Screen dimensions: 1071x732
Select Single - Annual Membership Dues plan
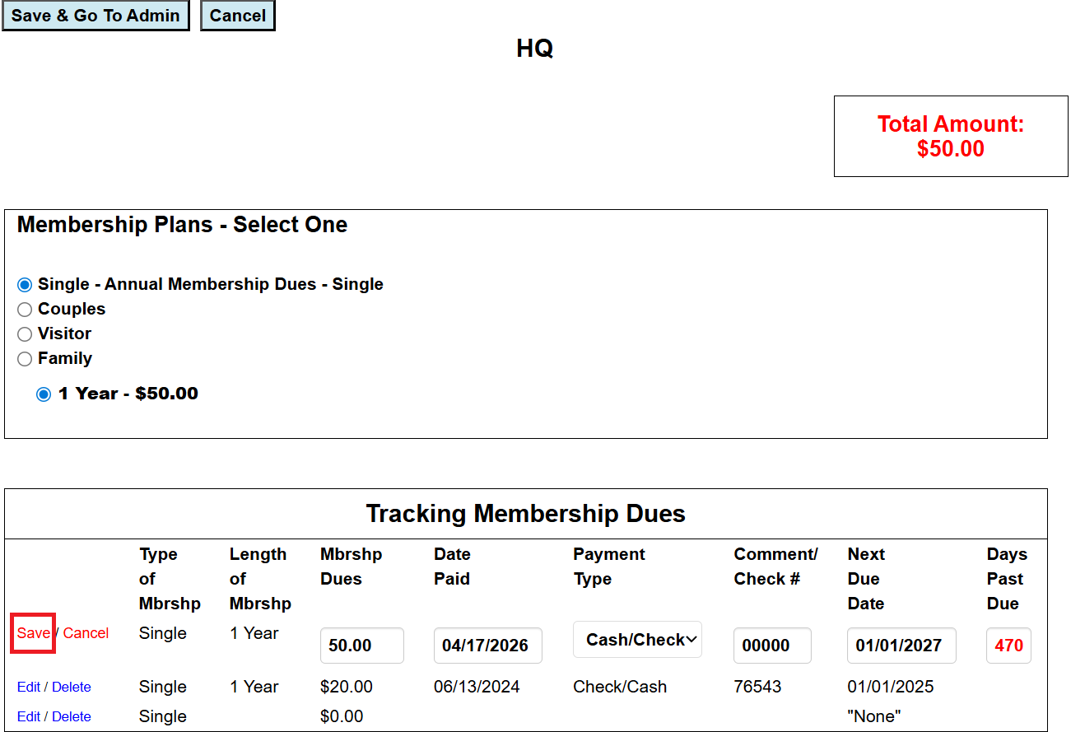25,285
